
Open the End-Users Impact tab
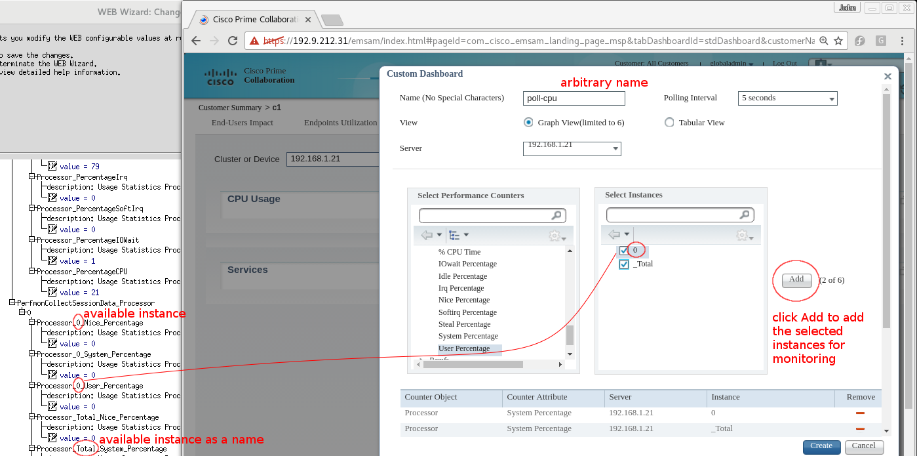click(x=243, y=123)
